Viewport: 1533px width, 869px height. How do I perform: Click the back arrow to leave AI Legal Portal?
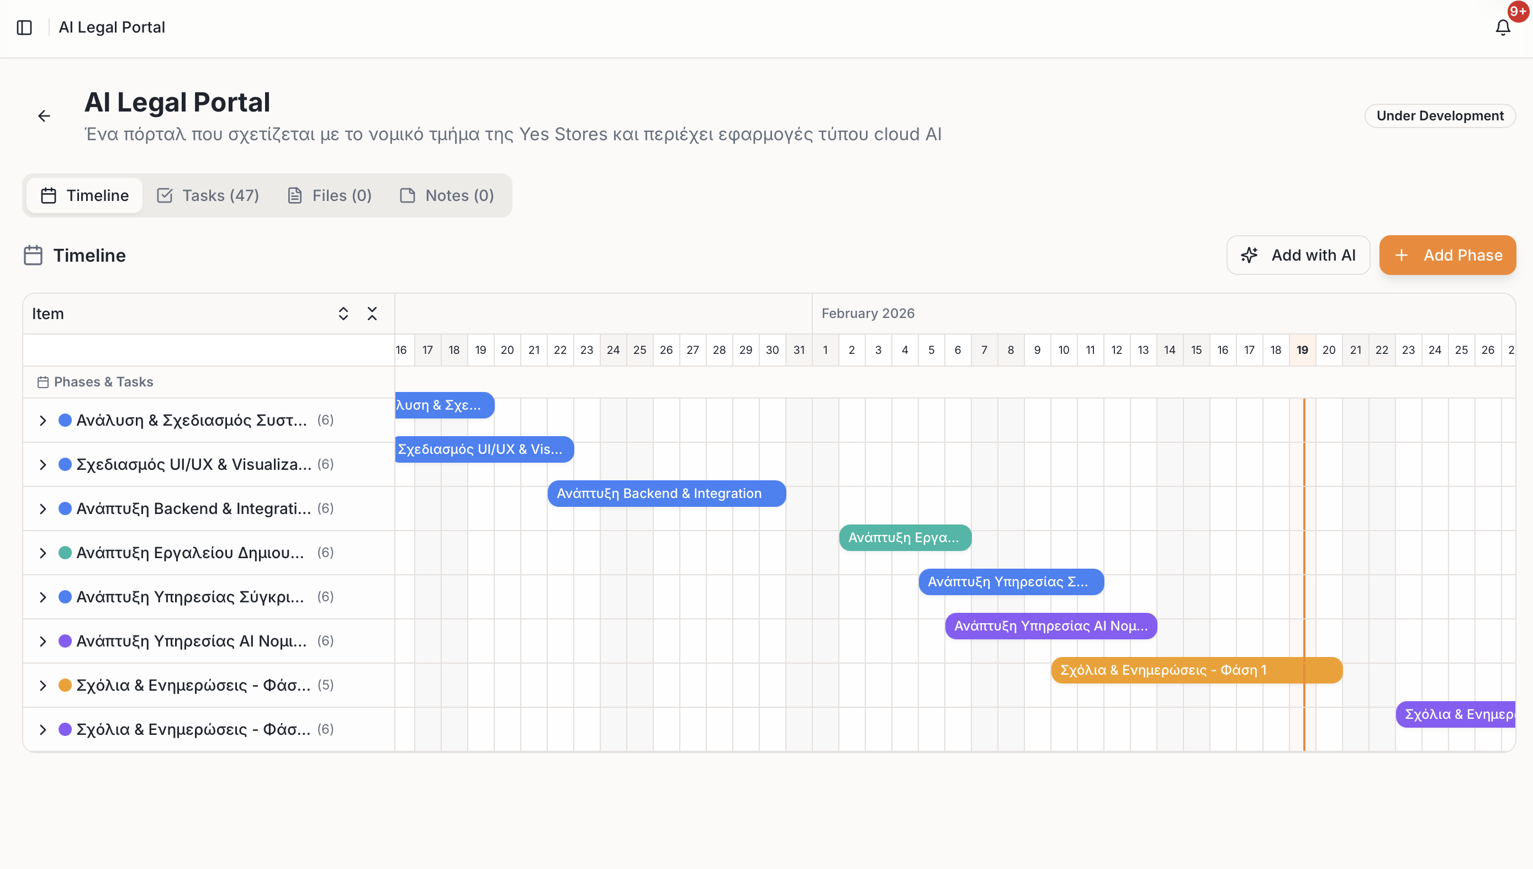(44, 115)
